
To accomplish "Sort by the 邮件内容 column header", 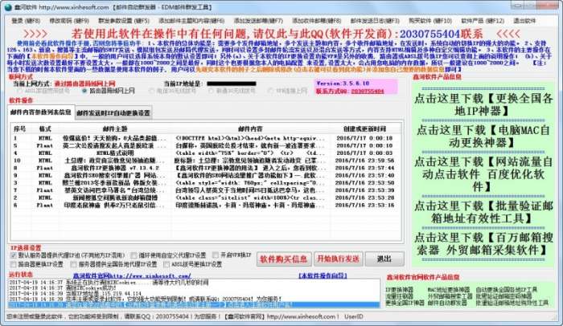I will click(250, 128).
